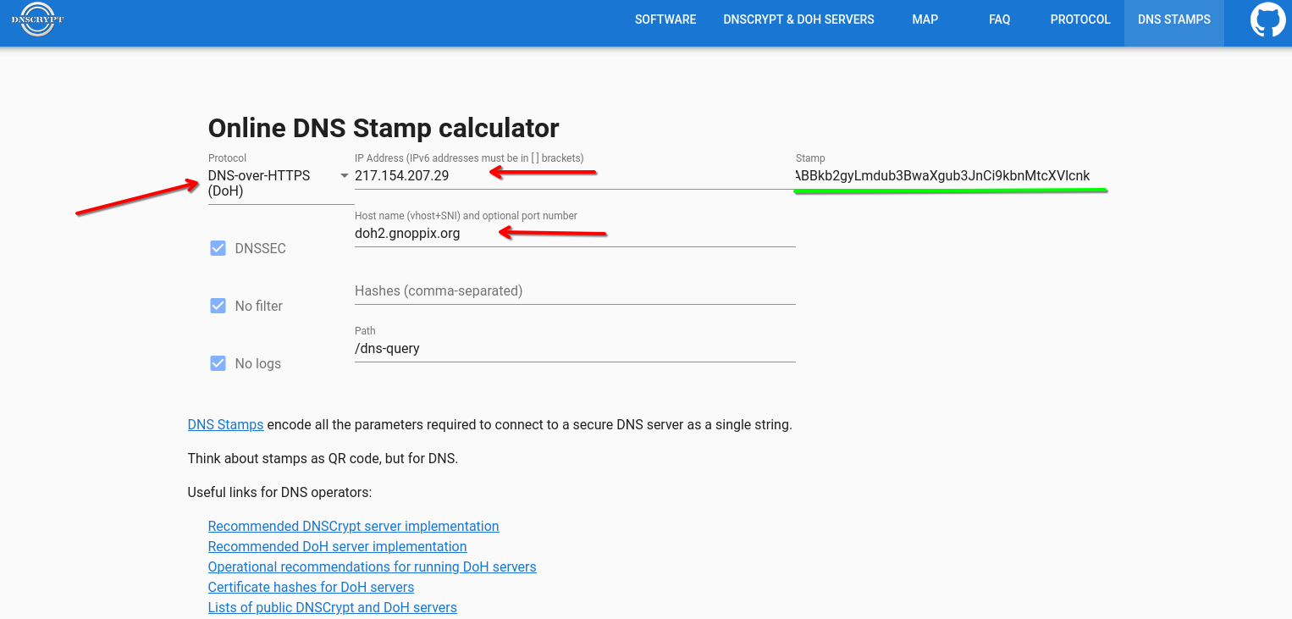Open the Map navigation item
Screen dimensions: 1292x619
tap(925, 19)
